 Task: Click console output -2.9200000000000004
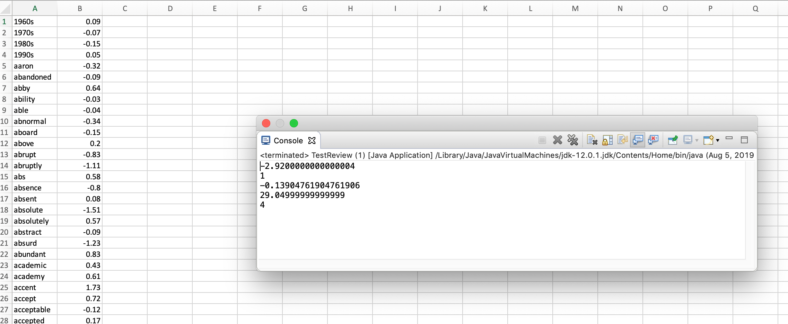point(307,166)
